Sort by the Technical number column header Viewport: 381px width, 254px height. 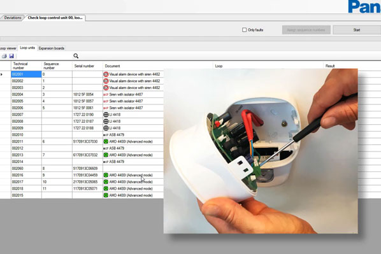click(x=26, y=66)
